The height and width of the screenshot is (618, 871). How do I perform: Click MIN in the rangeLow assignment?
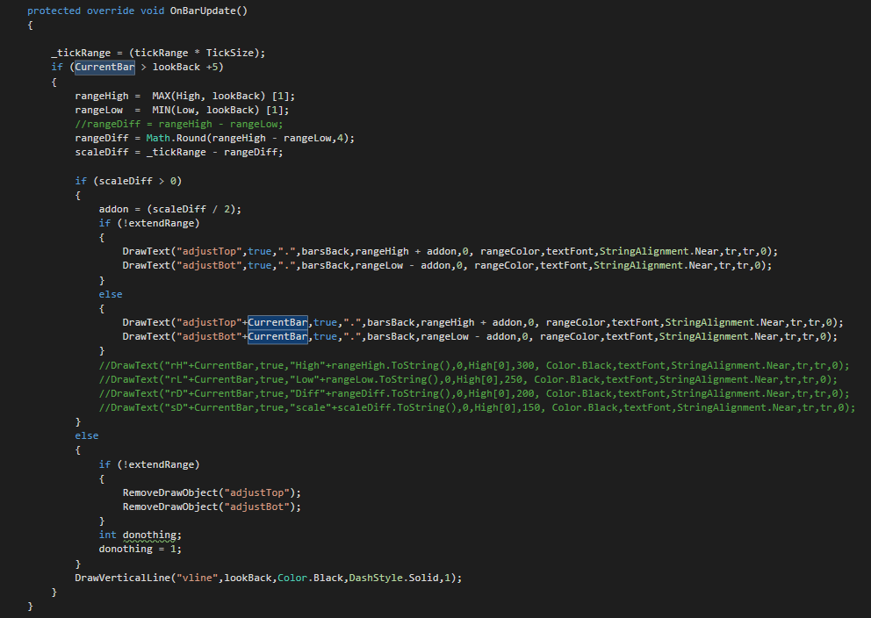click(x=161, y=110)
